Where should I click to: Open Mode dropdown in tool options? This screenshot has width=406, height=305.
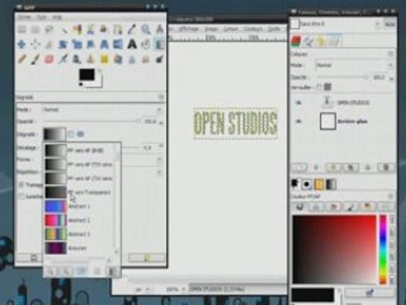coord(102,110)
